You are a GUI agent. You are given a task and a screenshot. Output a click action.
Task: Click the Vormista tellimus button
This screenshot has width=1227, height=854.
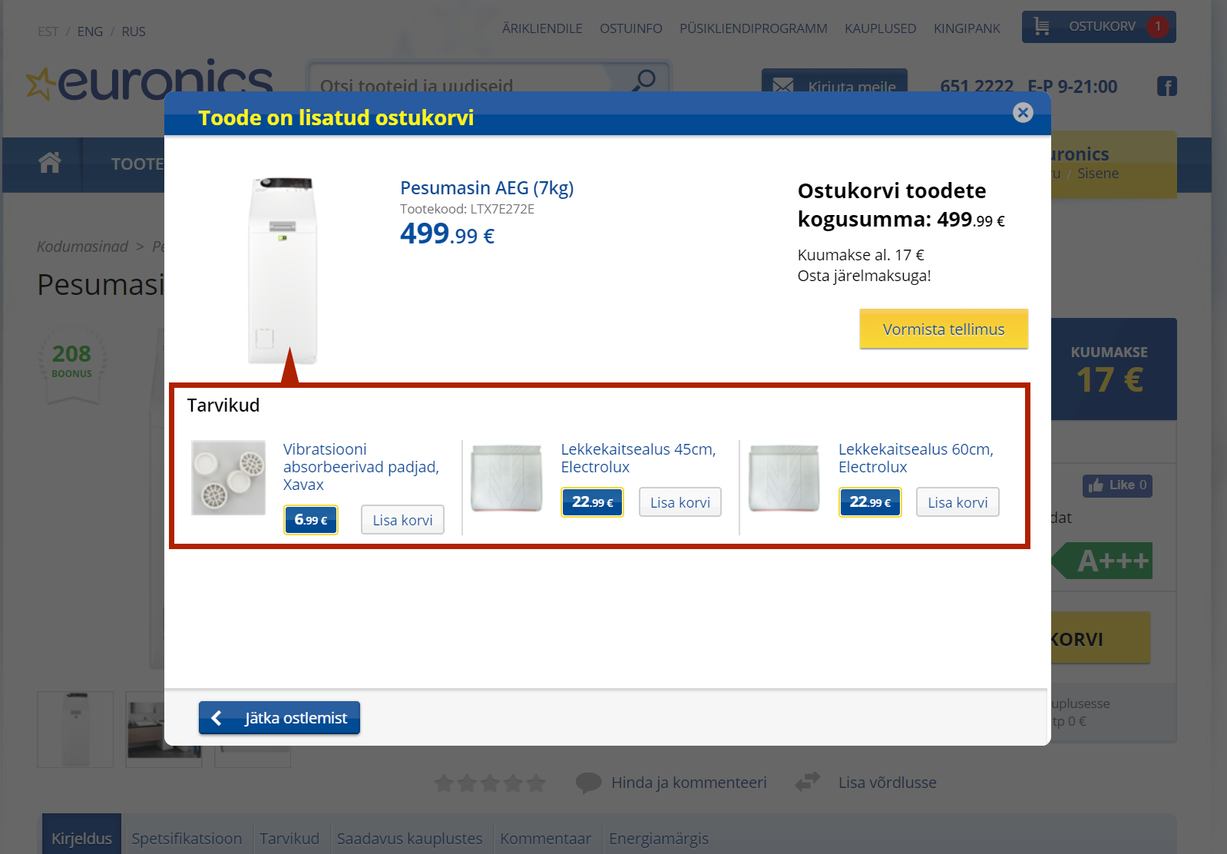pyautogui.click(x=944, y=329)
